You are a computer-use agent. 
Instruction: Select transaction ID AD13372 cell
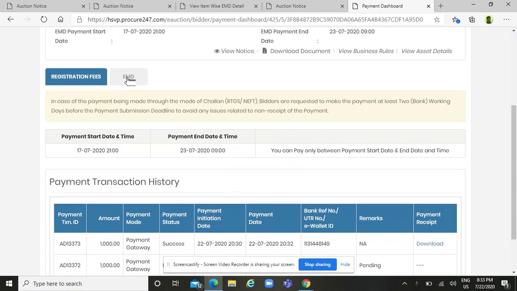pyautogui.click(x=70, y=265)
